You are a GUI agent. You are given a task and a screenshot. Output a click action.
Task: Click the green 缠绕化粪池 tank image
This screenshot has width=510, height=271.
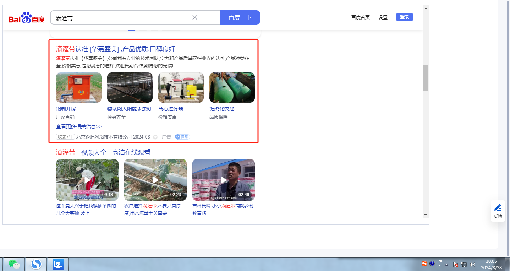232,87
